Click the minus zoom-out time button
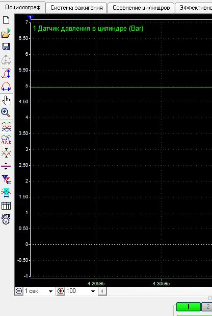 [19, 291]
